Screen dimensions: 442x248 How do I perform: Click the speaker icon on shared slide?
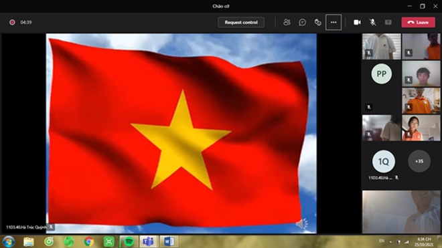tap(301, 224)
